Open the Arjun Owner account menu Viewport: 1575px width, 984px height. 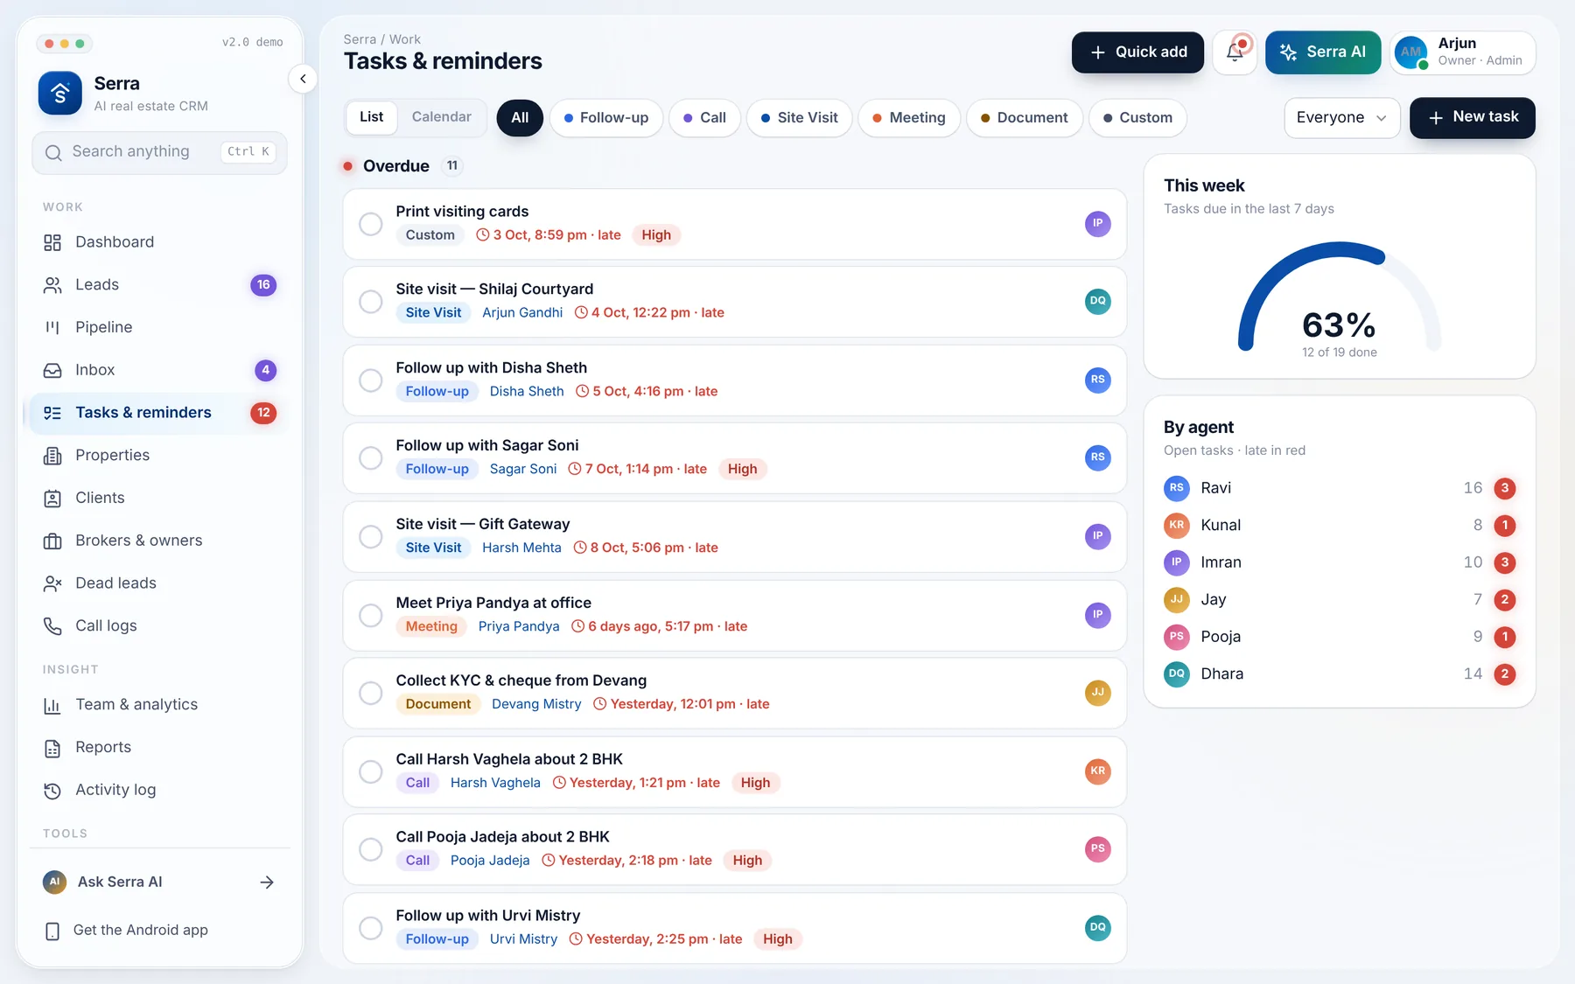(x=1462, y=52)
